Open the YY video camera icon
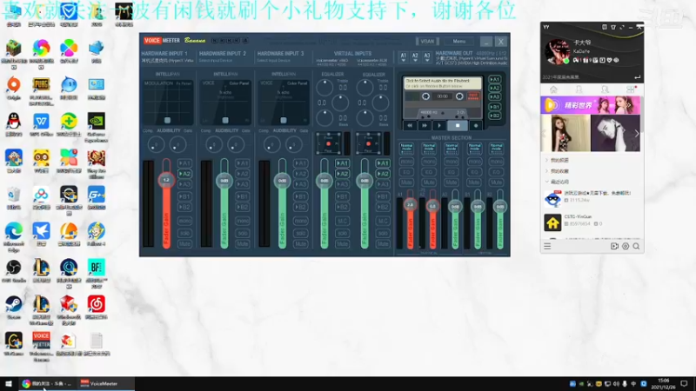696x391 pixels. point(614,246)
